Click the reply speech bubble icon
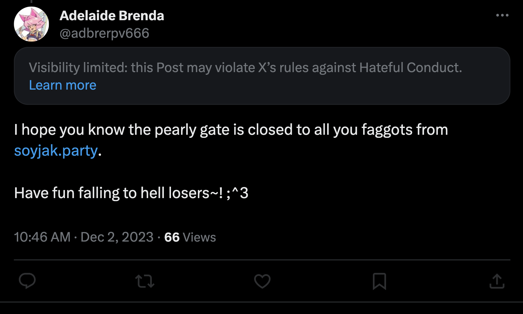Image resolution: width=523 pixels, height=314 pixels. [x=27, y=281]
